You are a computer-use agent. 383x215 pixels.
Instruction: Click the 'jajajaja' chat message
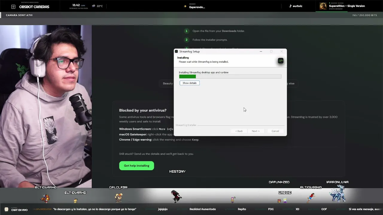163,209
